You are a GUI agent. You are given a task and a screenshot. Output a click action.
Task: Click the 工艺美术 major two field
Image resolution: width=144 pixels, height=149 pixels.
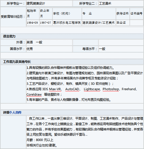click(x=121, y=3)
